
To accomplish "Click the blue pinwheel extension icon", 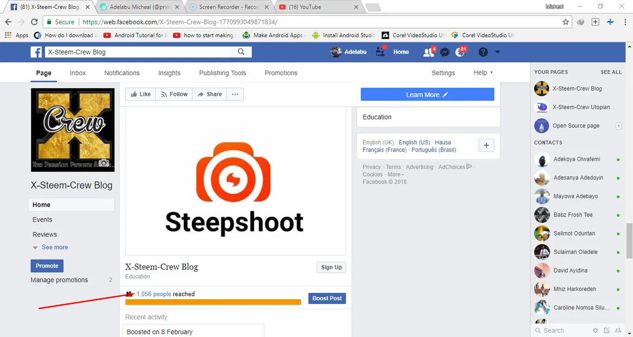I will click(610, 22).
